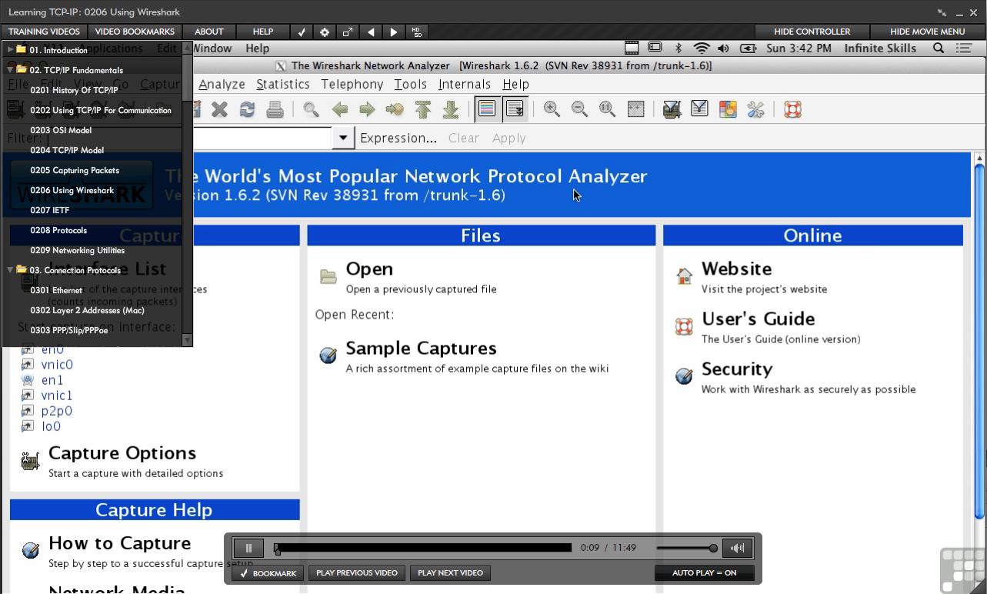Click Play Next Video button
The image size is (987, 594).
[x=450, y=573]
